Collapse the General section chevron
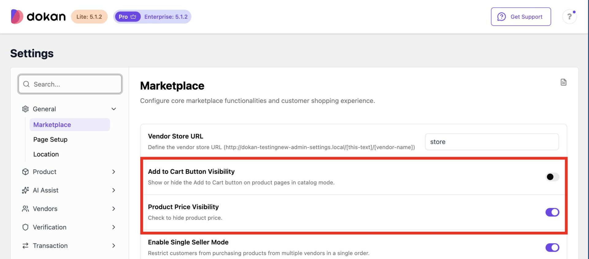Viewport: 589px width, 259px height. (x=114, y=109)
